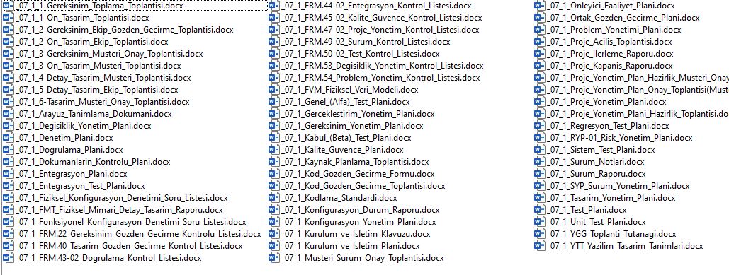Select Word icon of _07_1_Denetim_Plani.docx
Viewport: 729px width, 275px height.
tap(8, 138)
